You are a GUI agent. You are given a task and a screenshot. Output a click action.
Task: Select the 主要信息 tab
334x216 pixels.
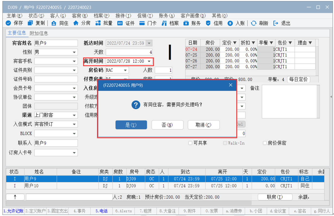point(17,33)
